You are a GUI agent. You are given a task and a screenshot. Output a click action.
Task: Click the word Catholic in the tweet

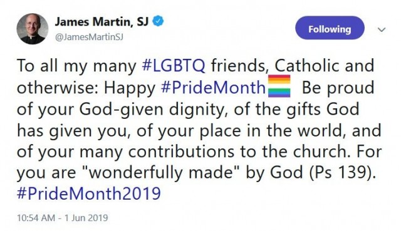307,65
